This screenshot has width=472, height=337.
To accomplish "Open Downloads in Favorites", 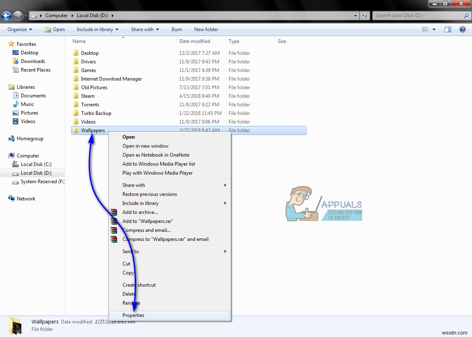I will coord(33,61).
